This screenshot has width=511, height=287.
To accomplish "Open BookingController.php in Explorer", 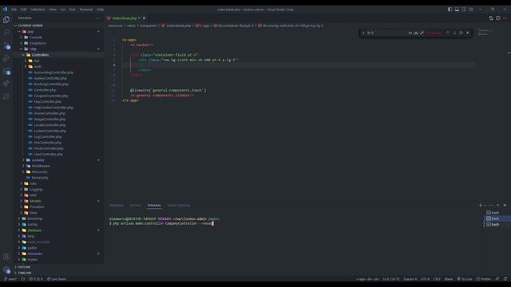I will (51, 85).
